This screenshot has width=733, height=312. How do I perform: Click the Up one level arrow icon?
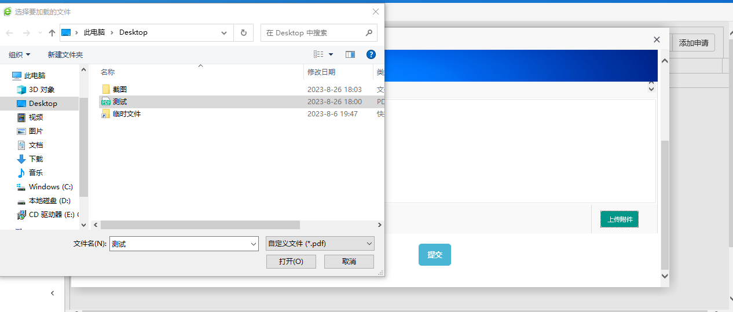(52, 33)
